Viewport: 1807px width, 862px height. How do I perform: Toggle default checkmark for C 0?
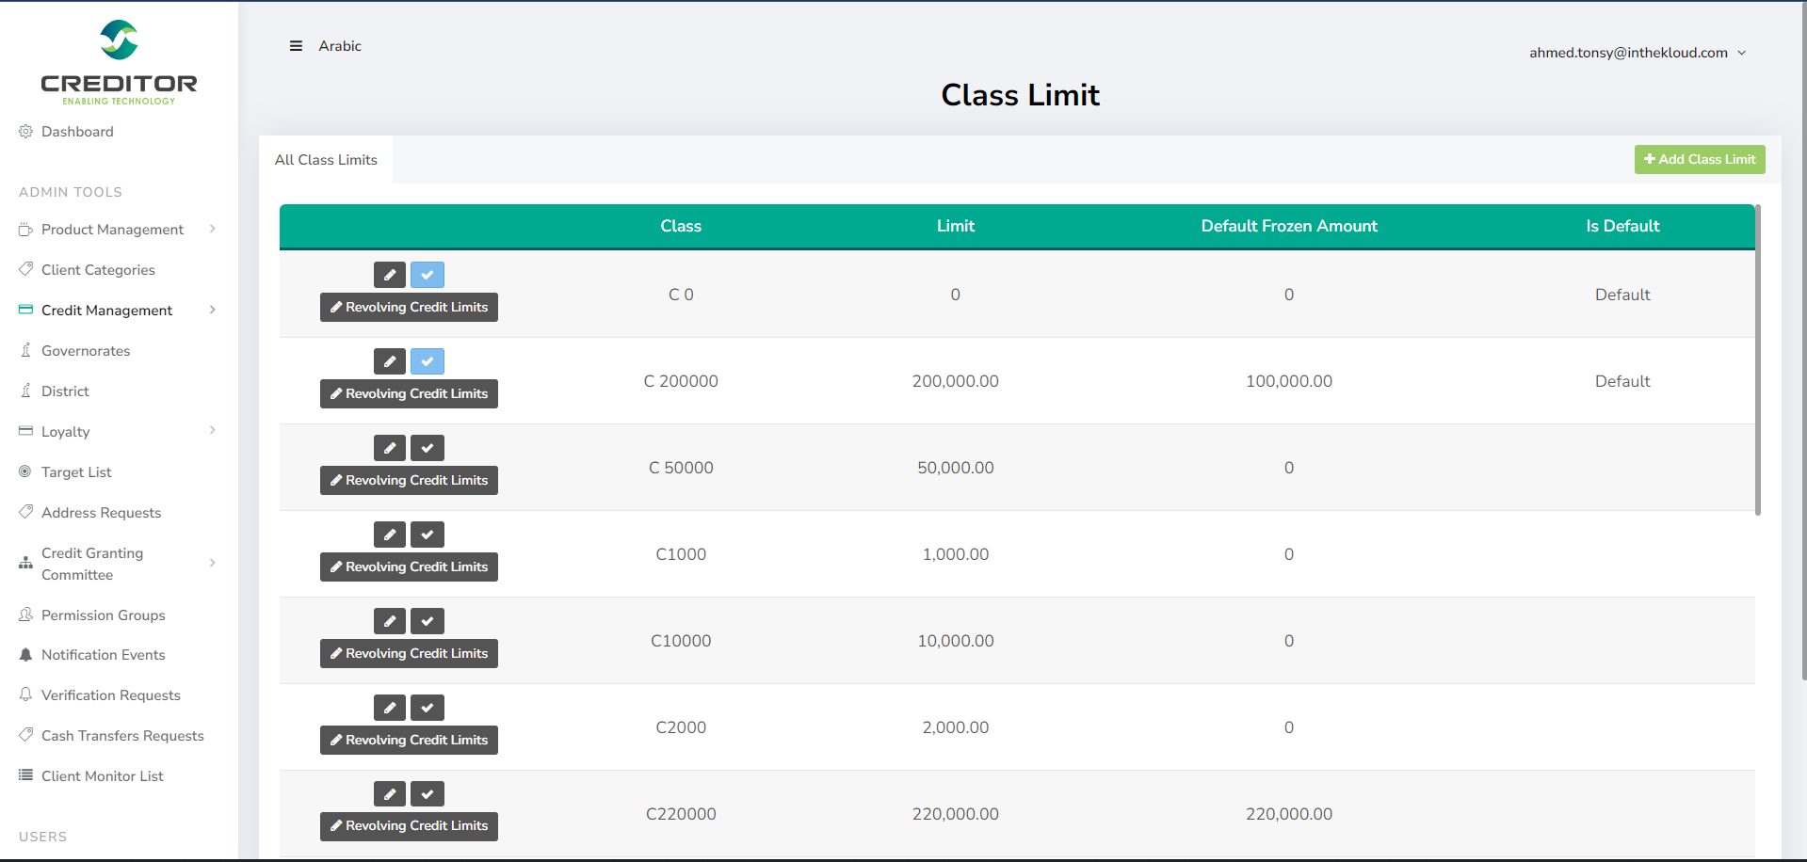coord(427,275)
